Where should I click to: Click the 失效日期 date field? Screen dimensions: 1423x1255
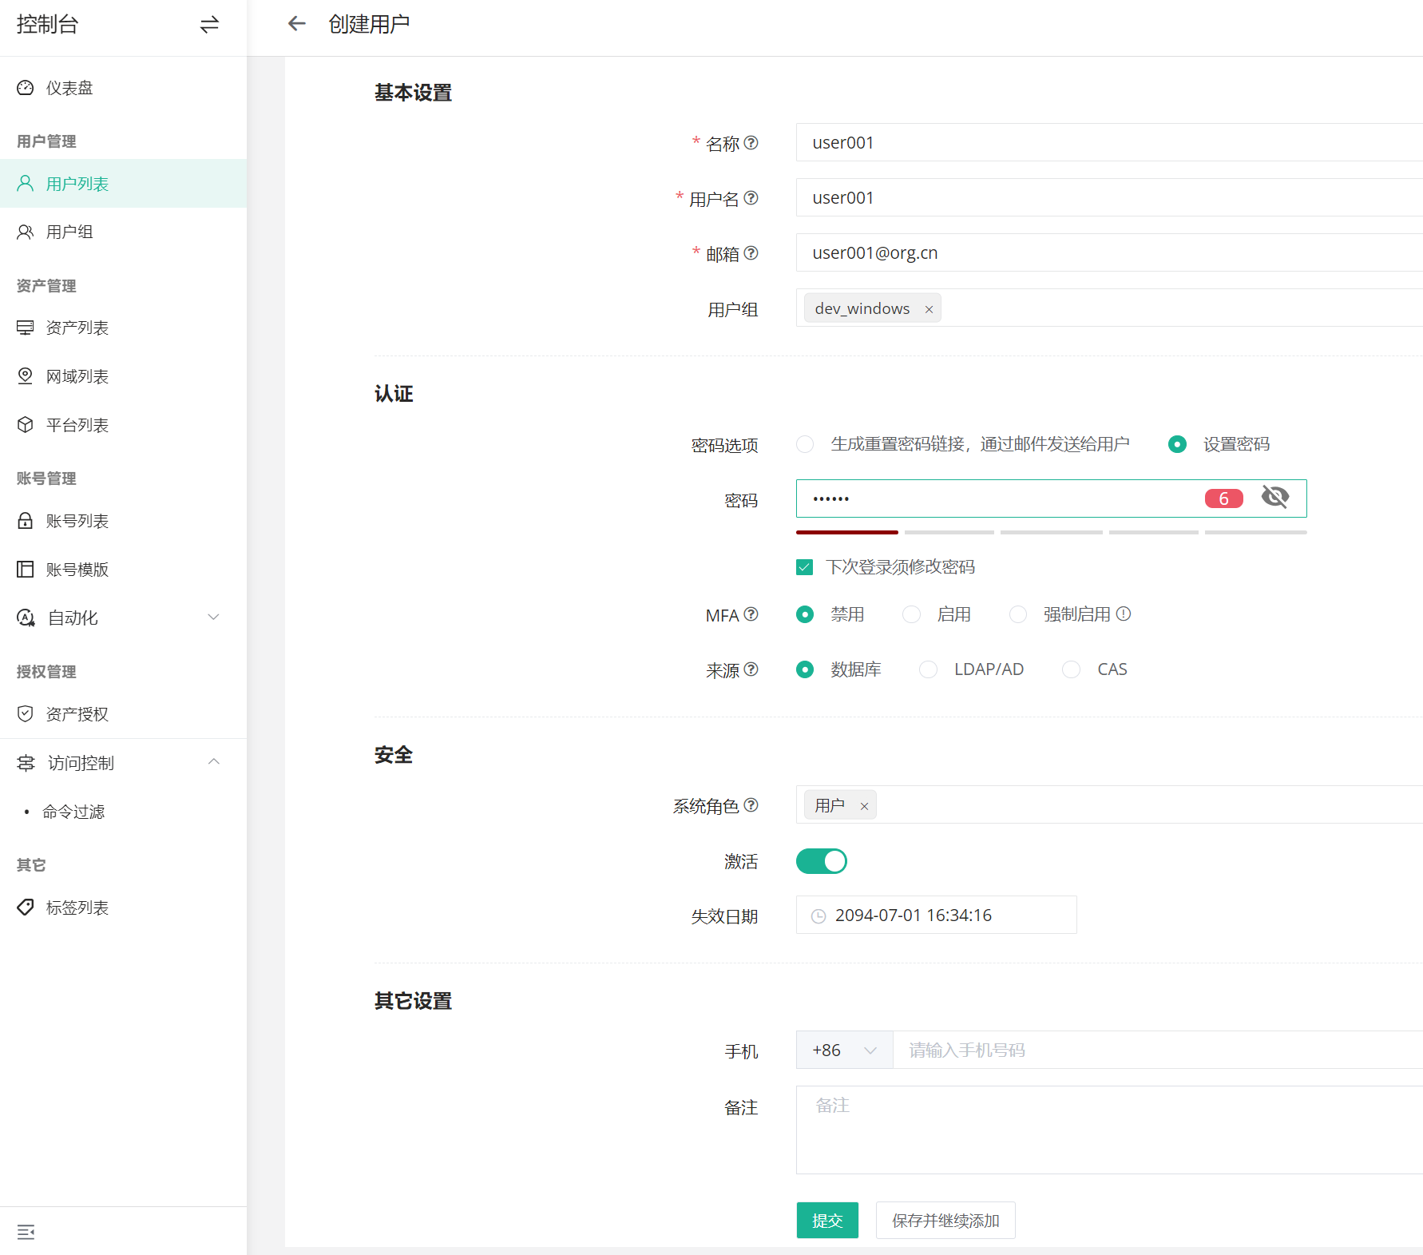coord(936,915)
